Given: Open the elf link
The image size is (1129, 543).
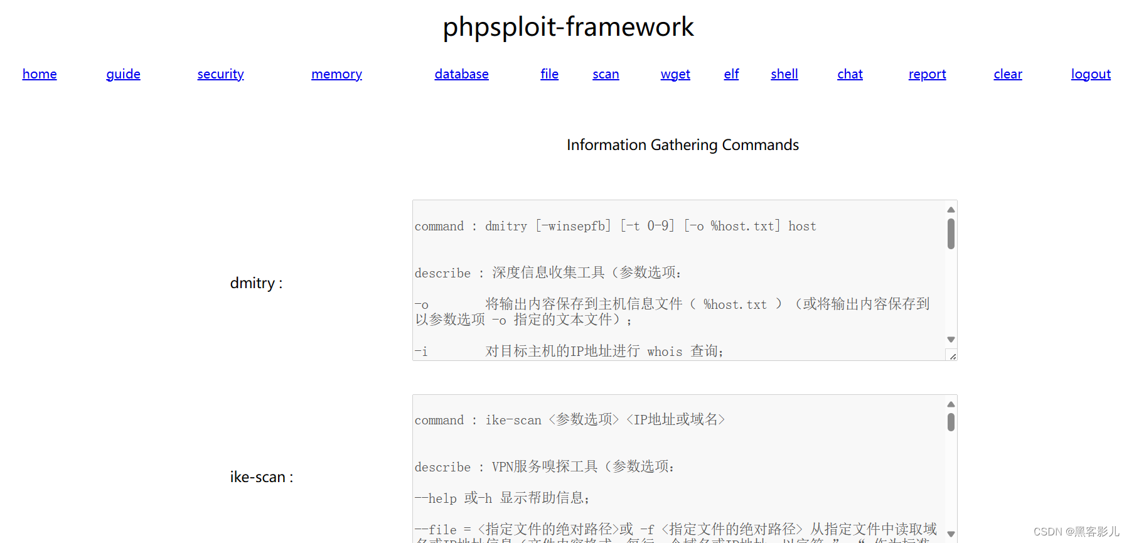Looking at the screenshot, I should coord(731,74).
